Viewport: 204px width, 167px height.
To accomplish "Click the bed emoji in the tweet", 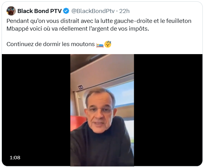I will [x=100, y=45].
